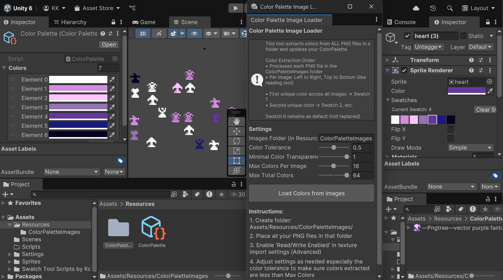
Task: Click eyedropper beside Sprite Renderer Color
Action: (x=490, y=91)
